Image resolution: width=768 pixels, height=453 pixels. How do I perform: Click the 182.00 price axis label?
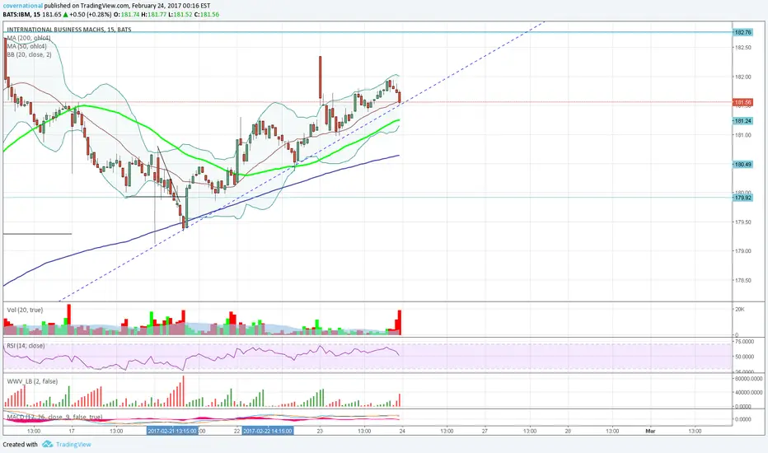(x=743, y=77)
